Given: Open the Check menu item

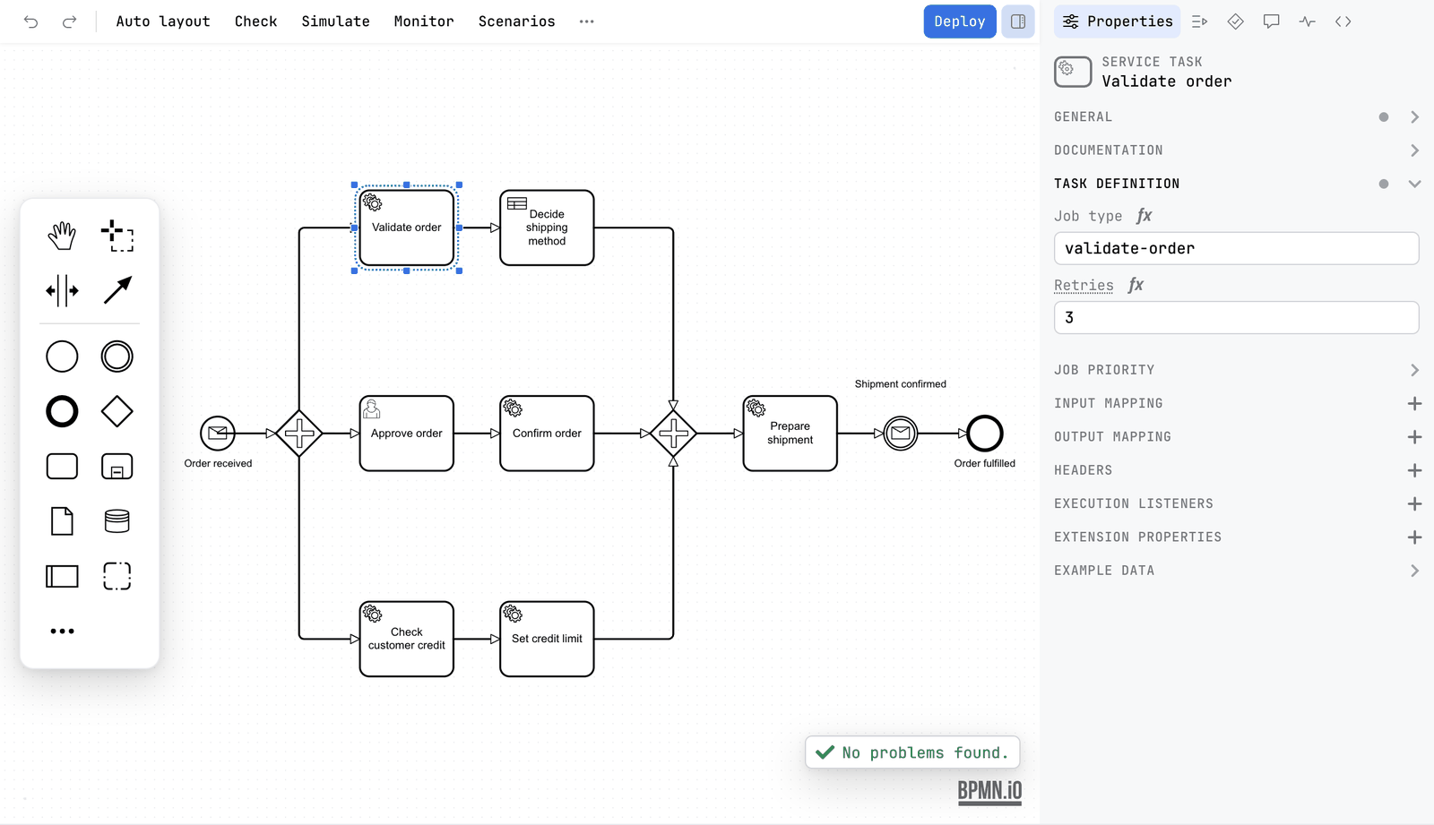Looking at the screenshot, I should coord(256,21).
